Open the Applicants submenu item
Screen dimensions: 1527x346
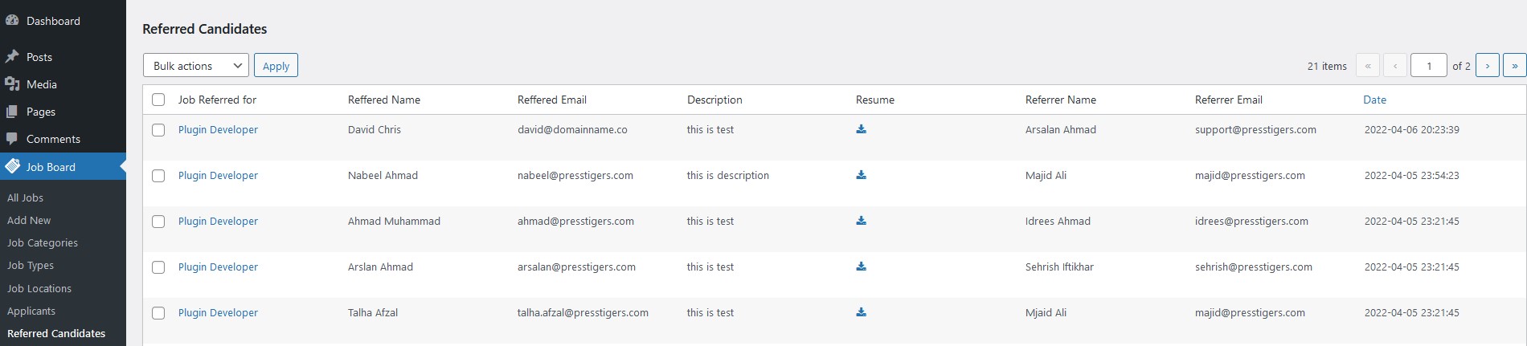click(x=31, y=311)
